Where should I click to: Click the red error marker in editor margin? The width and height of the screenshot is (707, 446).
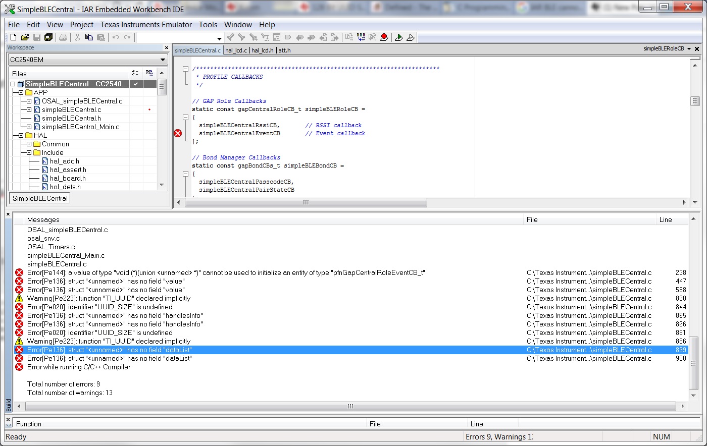click(178, 133)
